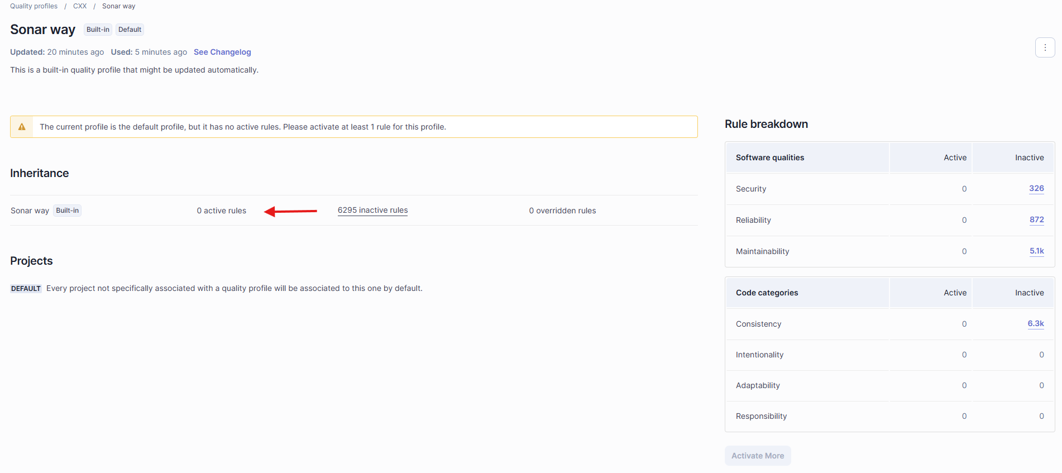Image resolution: width=1062 pixels, height=473 pixels.
Task: Click the Sonar way page title
Action: 42,30
